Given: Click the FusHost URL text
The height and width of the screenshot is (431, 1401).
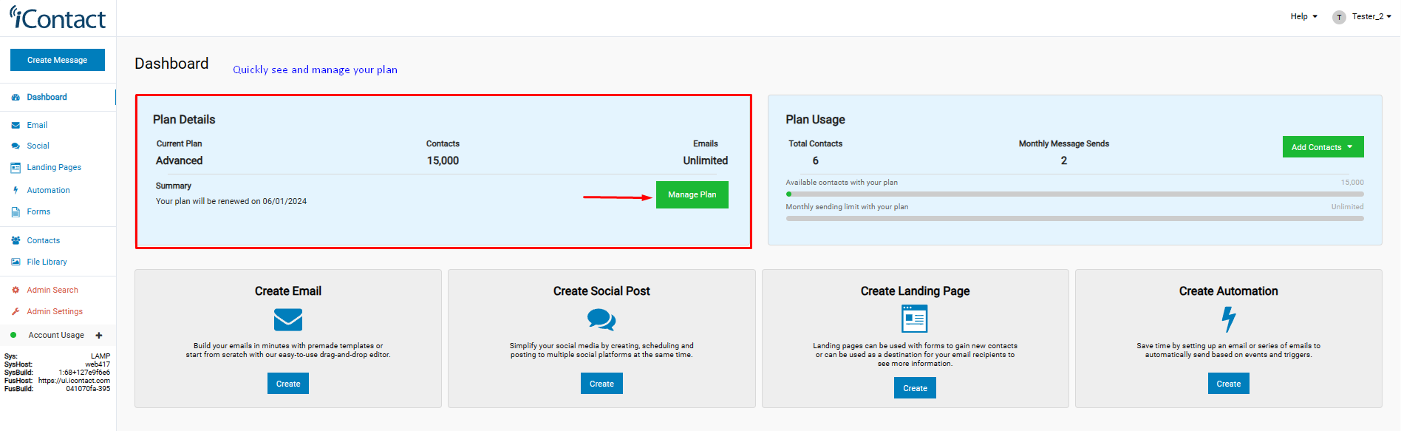Looking at the screenshot, I should pyautogui.click(x=74, y=381).
